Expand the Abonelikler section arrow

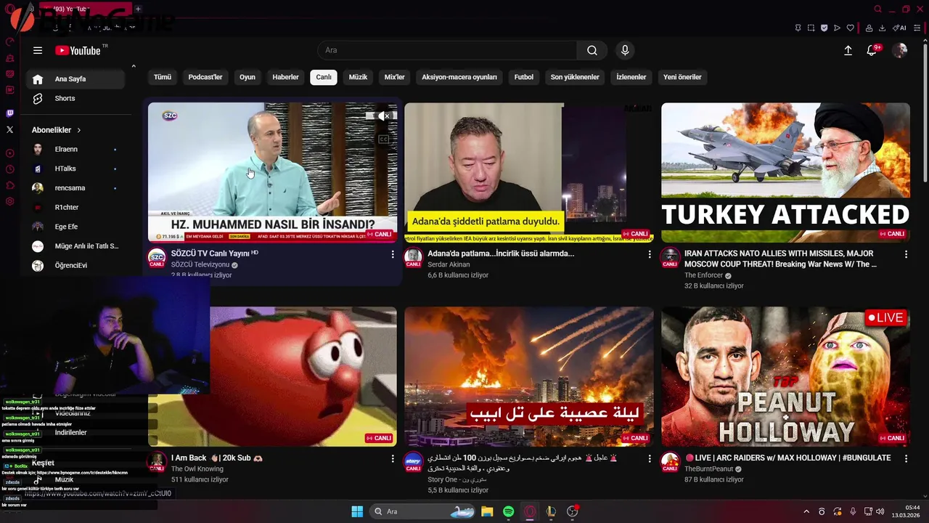point(78,130)
